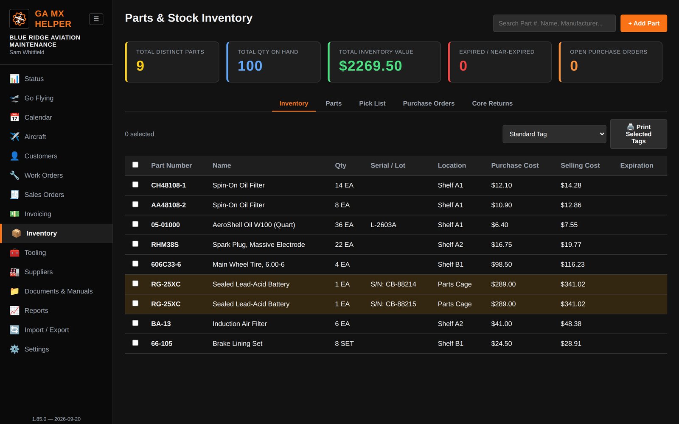
Task: Open the Work Orders wrench icon
Action: [14, 175]
